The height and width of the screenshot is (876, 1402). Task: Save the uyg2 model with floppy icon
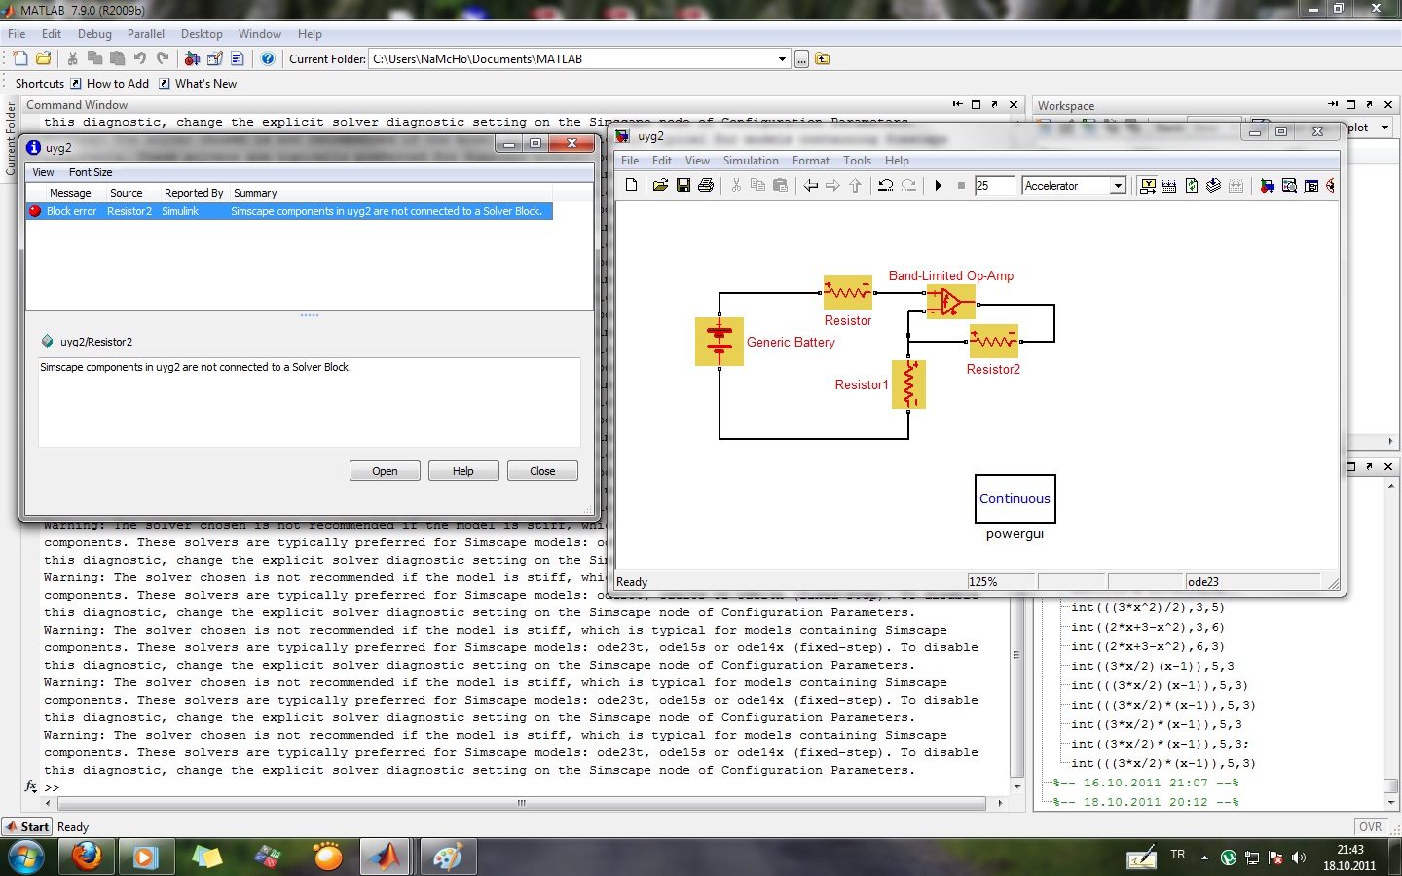(683, 185)
